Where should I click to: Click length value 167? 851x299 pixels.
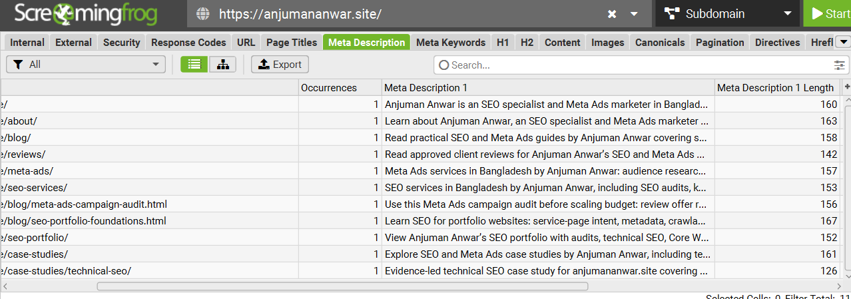tap(829, 221)
